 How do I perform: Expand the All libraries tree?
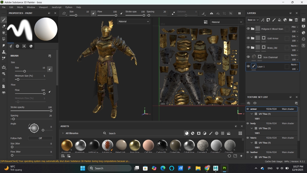[63, 133]
